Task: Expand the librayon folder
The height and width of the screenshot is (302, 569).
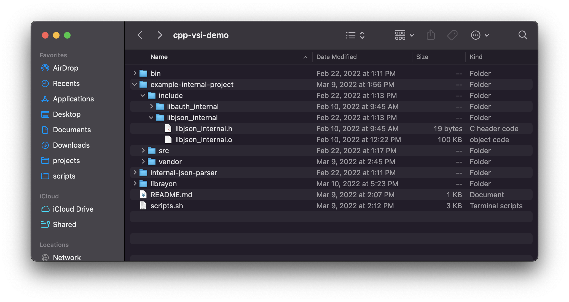Action: click(x=135, y=184)
